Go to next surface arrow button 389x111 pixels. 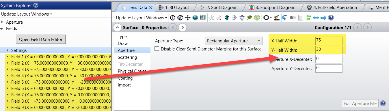point(182,28)
